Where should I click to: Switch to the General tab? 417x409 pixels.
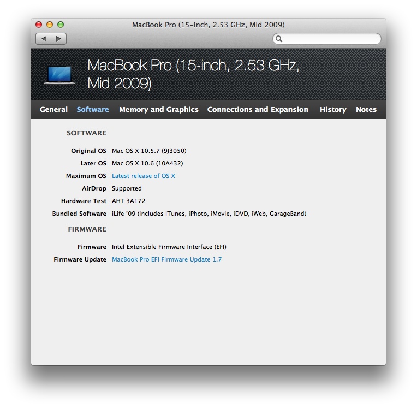(x=53, y=110)
